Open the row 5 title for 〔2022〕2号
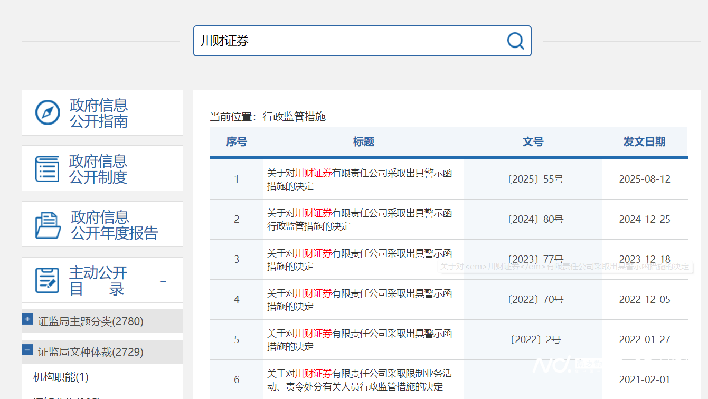Viewport: 708px width, 399px height. click(360, 340)
